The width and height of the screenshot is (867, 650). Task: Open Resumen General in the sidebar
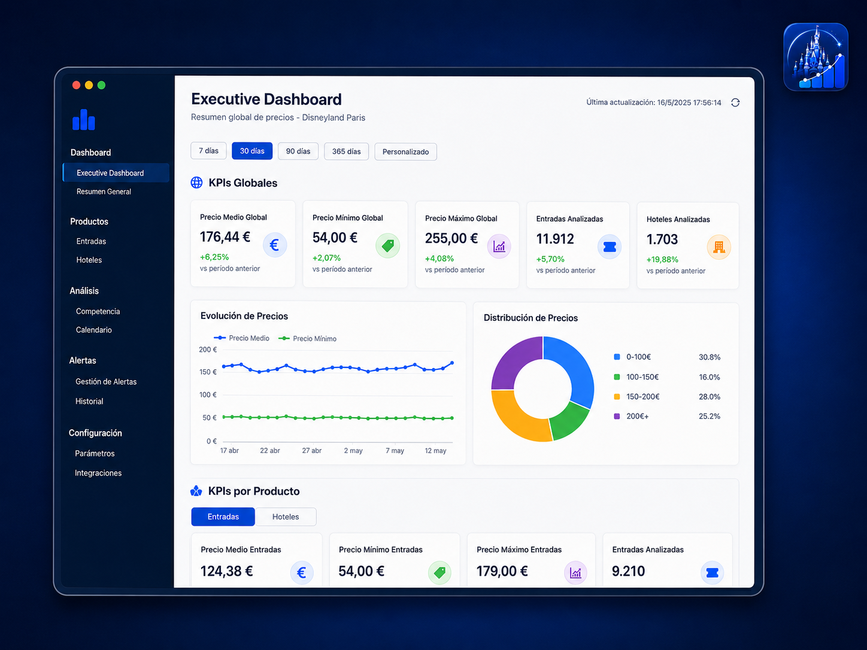coord(104,192)
